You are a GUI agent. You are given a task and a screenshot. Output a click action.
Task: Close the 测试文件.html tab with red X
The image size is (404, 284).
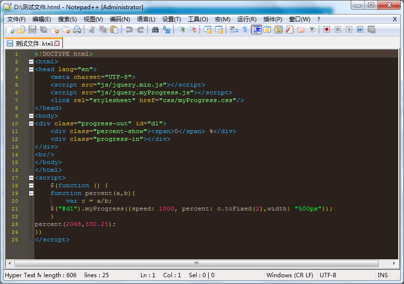point(57,44)
